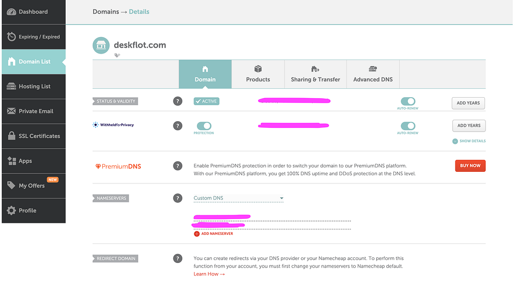Open the Custom DNS nameserver dropdown
The width and height of the screenshot is (513, 282).
tap(238, 198)
